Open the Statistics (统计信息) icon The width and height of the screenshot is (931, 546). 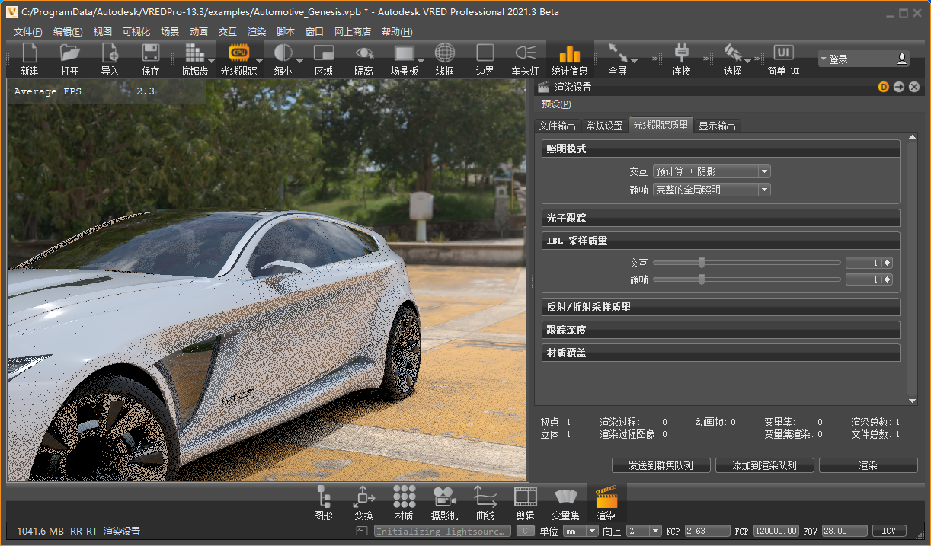[x=569, y=55]
